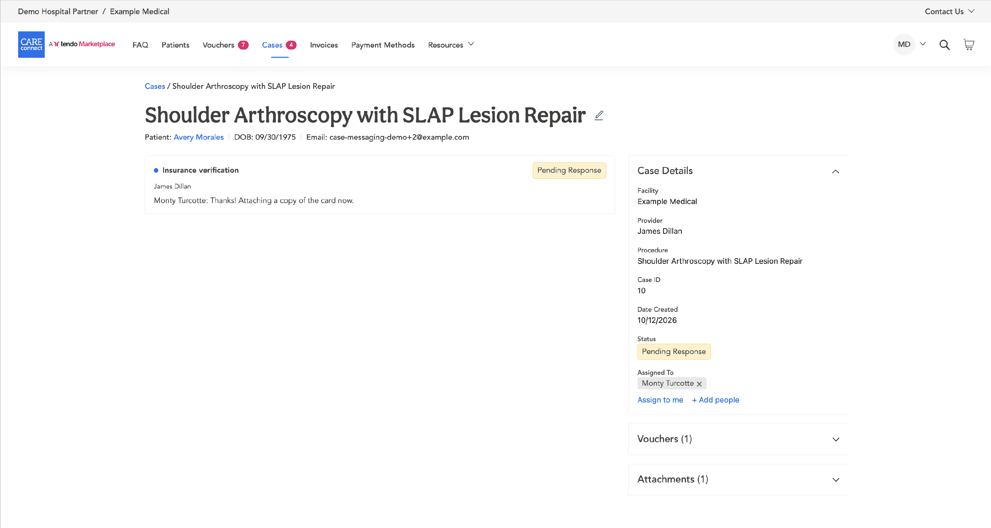Open the Patients tab

tap(175, 45)
